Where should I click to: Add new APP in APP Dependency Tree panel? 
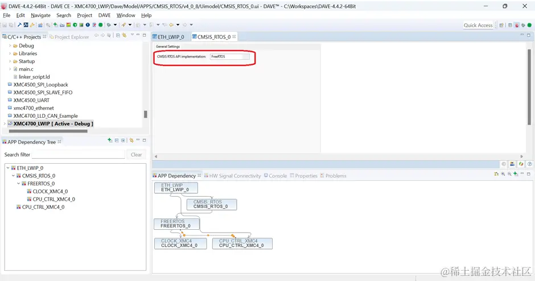(x=110, y=140)
